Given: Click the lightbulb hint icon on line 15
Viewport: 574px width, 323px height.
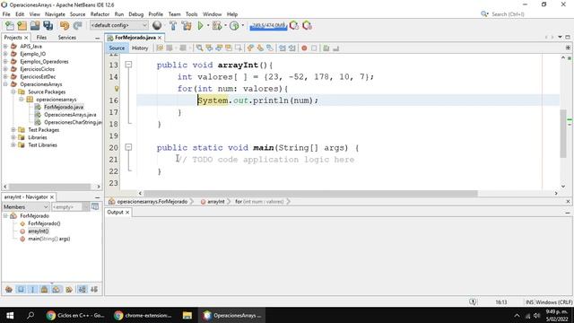Looking at the screenshot, I should click(x=117, y=89).
